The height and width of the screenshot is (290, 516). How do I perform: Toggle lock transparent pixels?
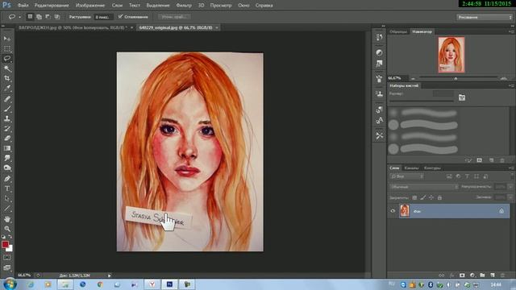[x=414, y=197]
